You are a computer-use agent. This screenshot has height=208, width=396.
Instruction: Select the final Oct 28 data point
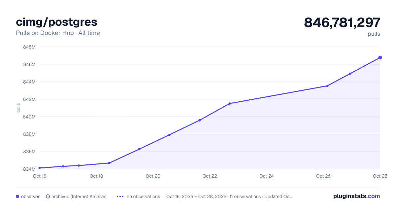pos(380,57)
